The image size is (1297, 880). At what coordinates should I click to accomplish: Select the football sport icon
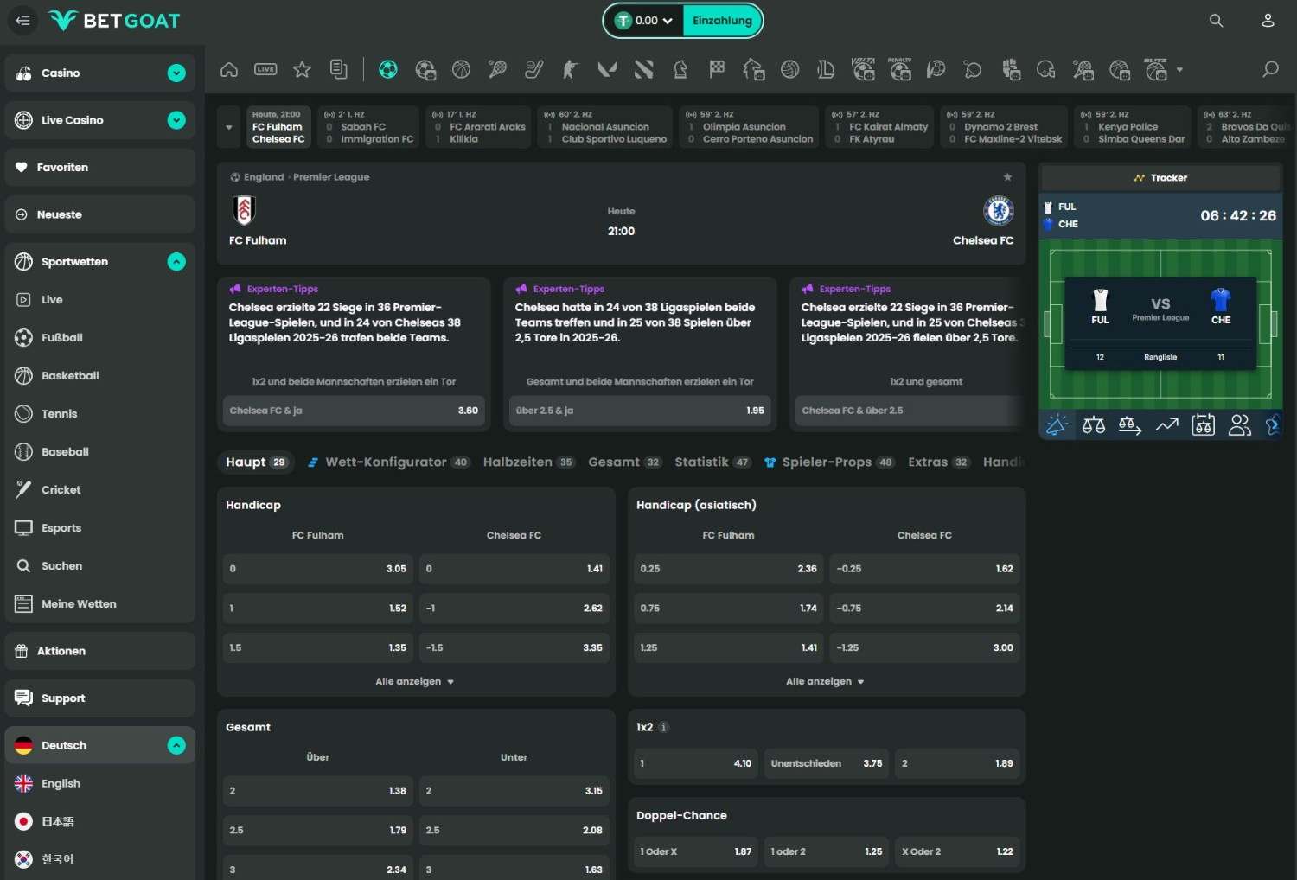click(x=388, y=69)
